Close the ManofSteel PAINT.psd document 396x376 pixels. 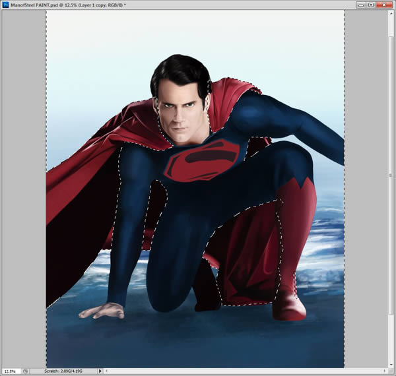(x=384, y=5)
